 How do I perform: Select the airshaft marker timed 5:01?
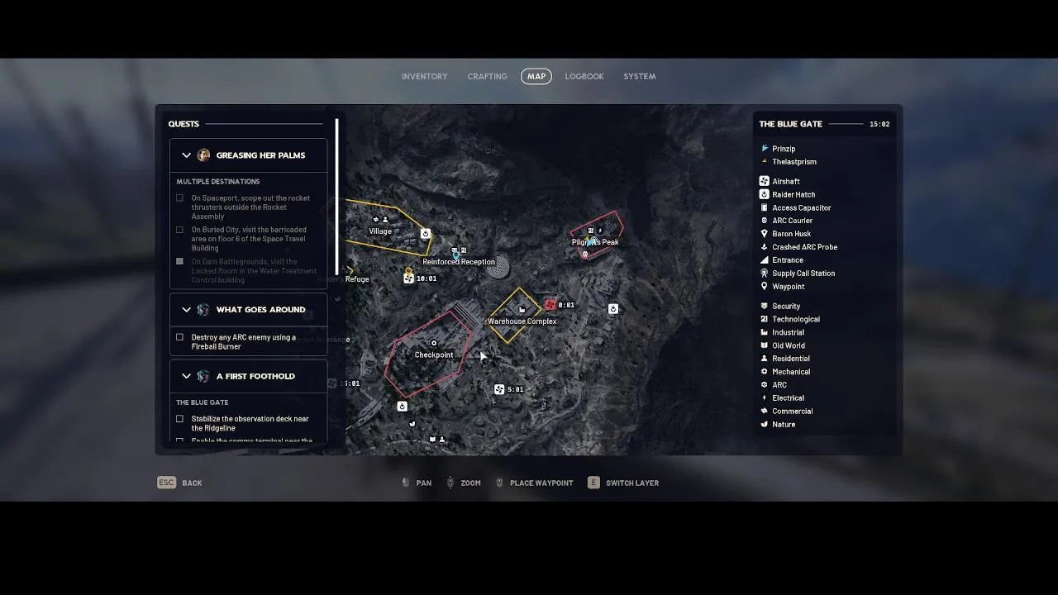tap(499, 389)
